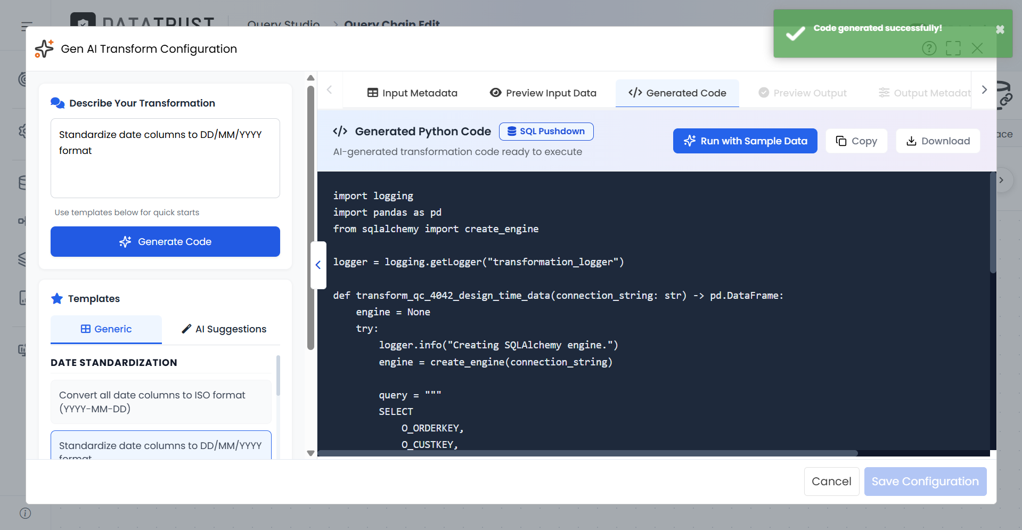The height and width of the screenshot is (530, 1022).
Task: Open the Input Metadata tab
Action: (x=412, y=93)
